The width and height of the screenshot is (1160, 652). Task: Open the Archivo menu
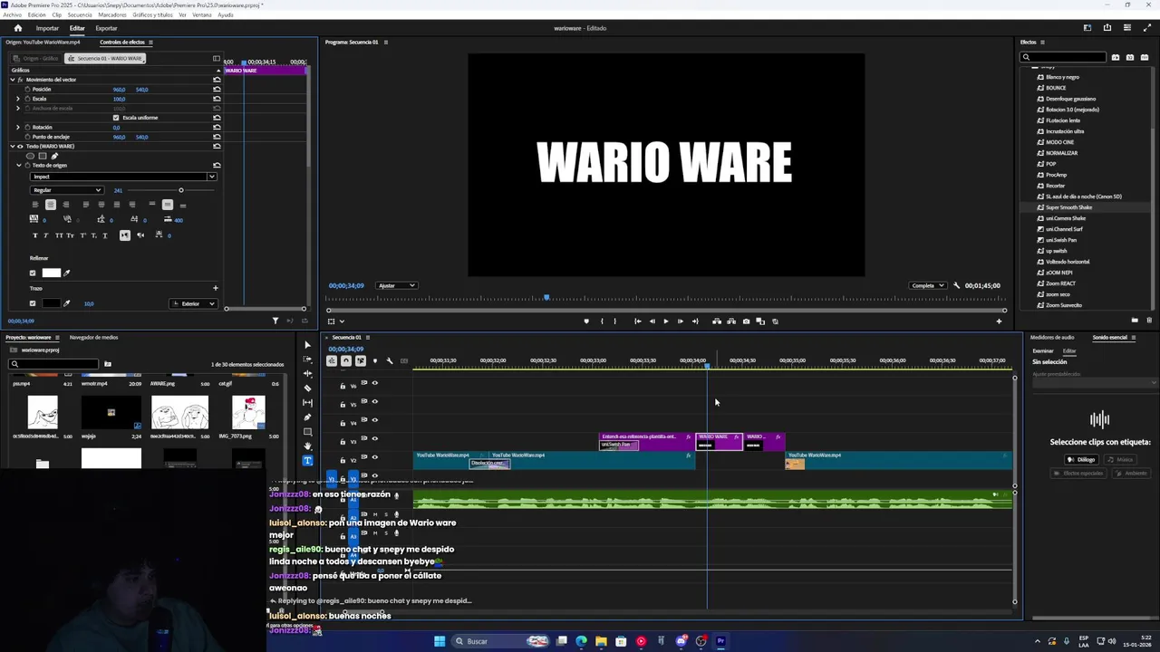coord(12,14)
